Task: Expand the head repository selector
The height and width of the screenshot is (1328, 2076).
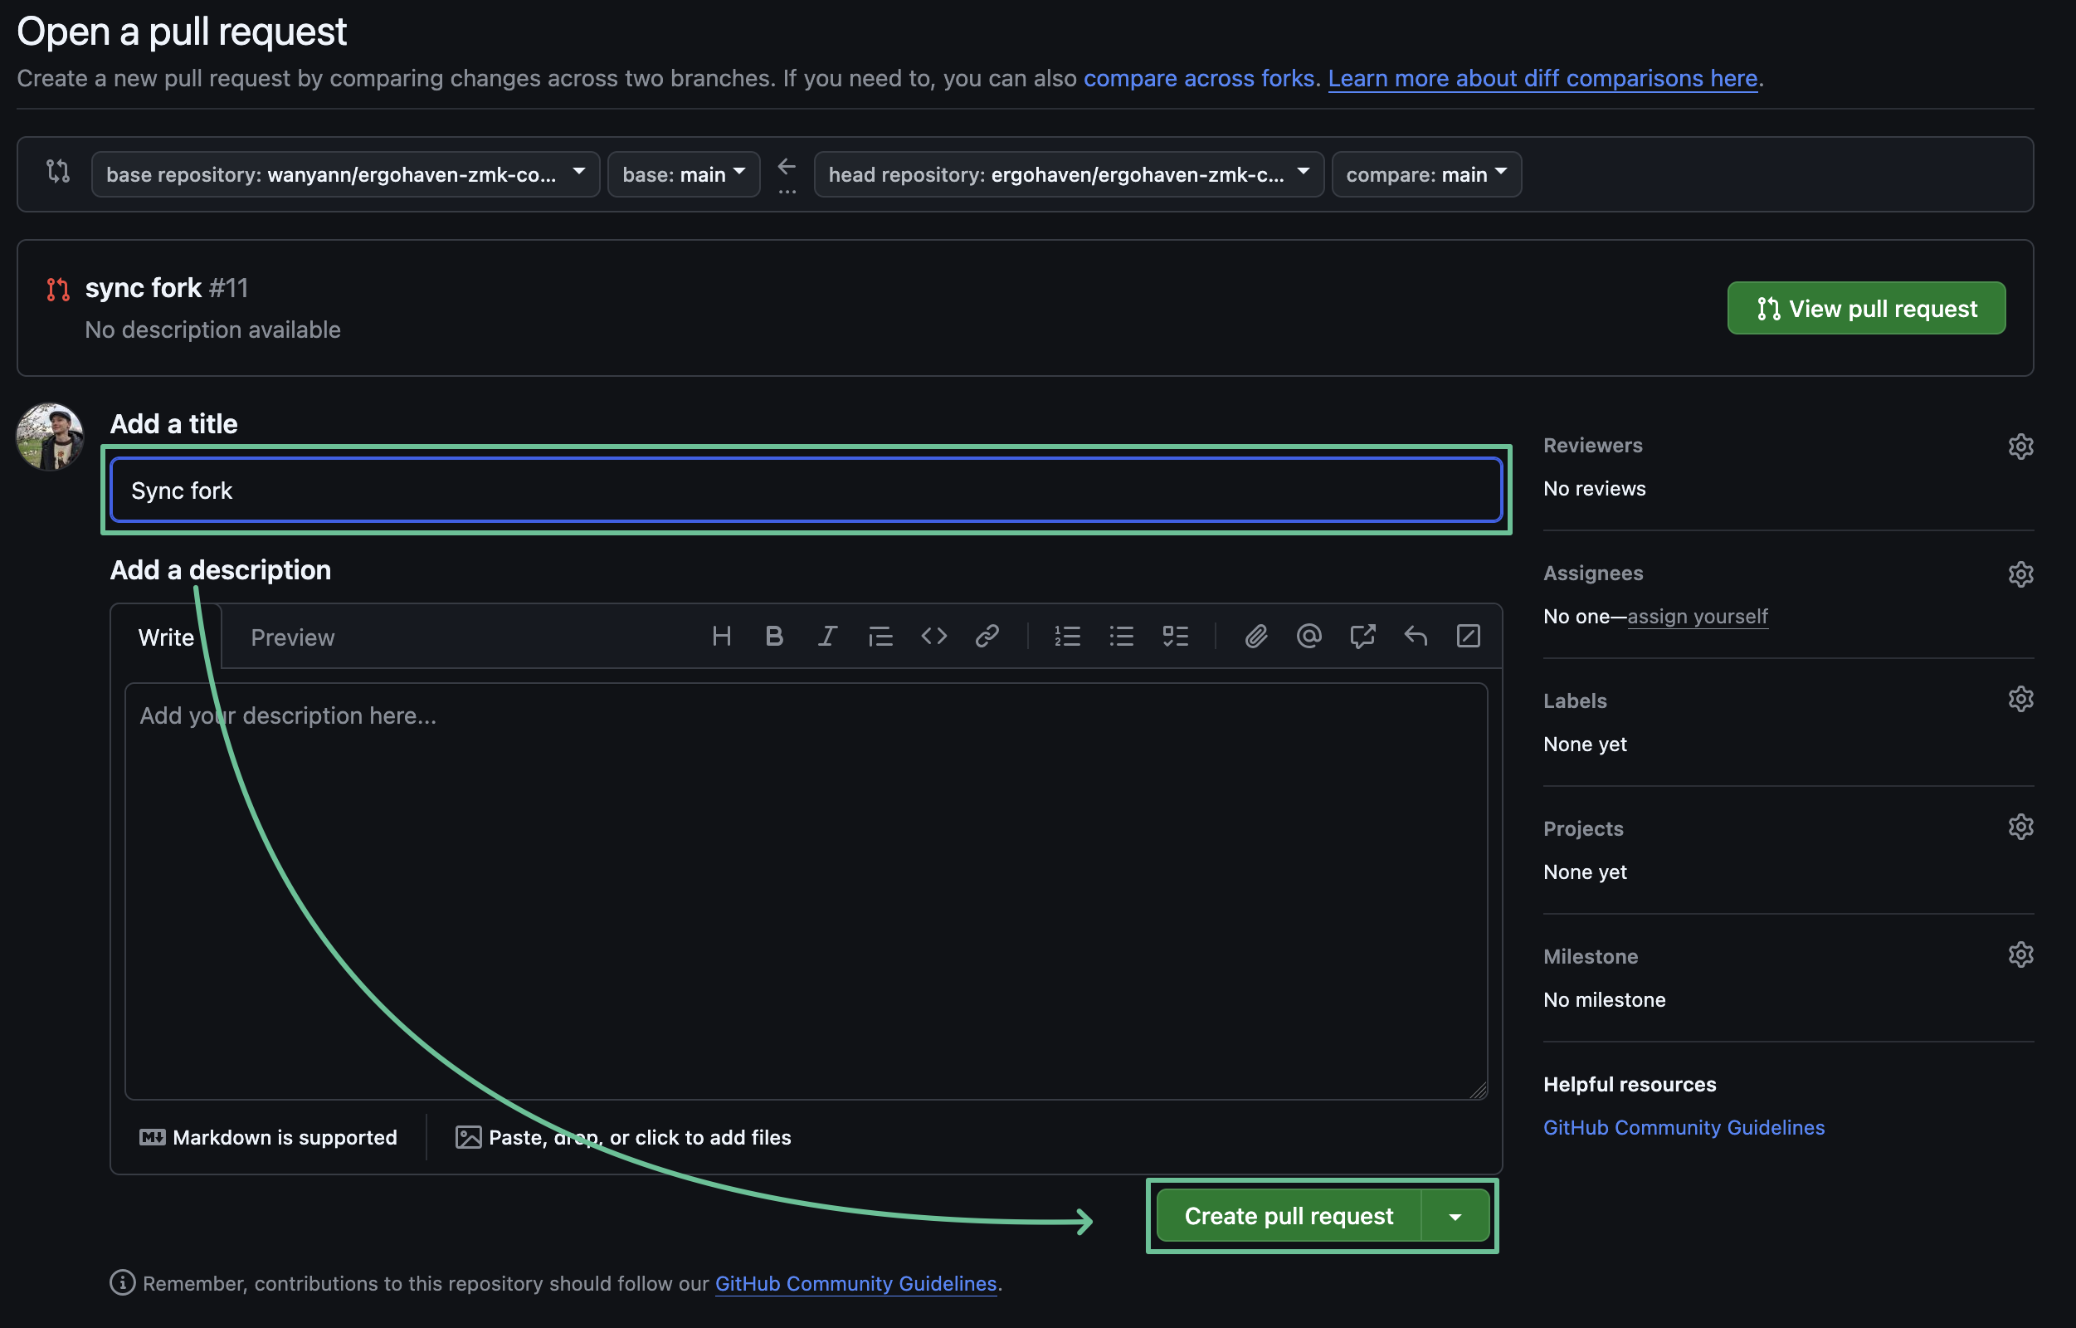Action: click(x=1068, y=174)
